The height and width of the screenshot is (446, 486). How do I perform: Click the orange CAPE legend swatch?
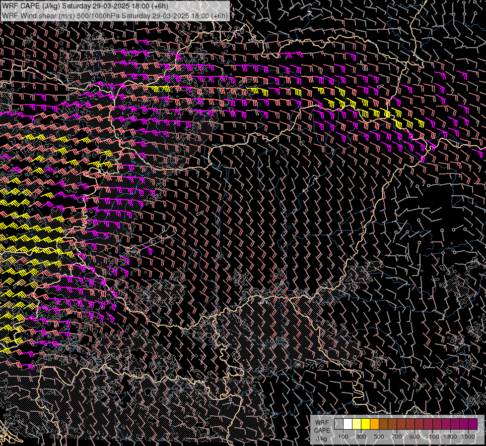[x=374, y=424]
